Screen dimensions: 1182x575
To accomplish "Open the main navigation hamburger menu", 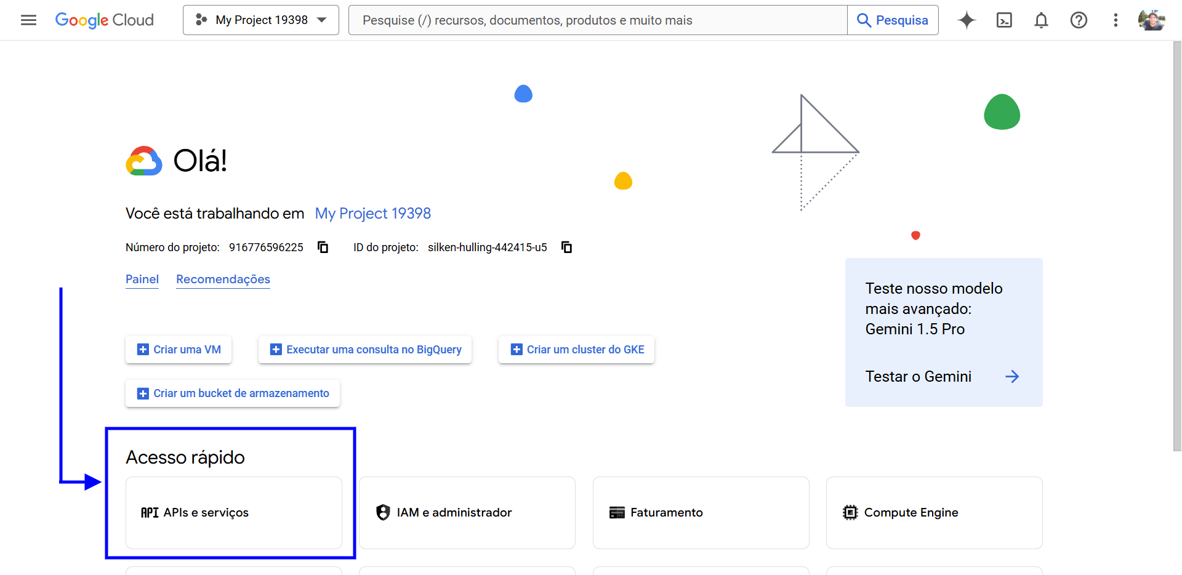I will (28, 20).
